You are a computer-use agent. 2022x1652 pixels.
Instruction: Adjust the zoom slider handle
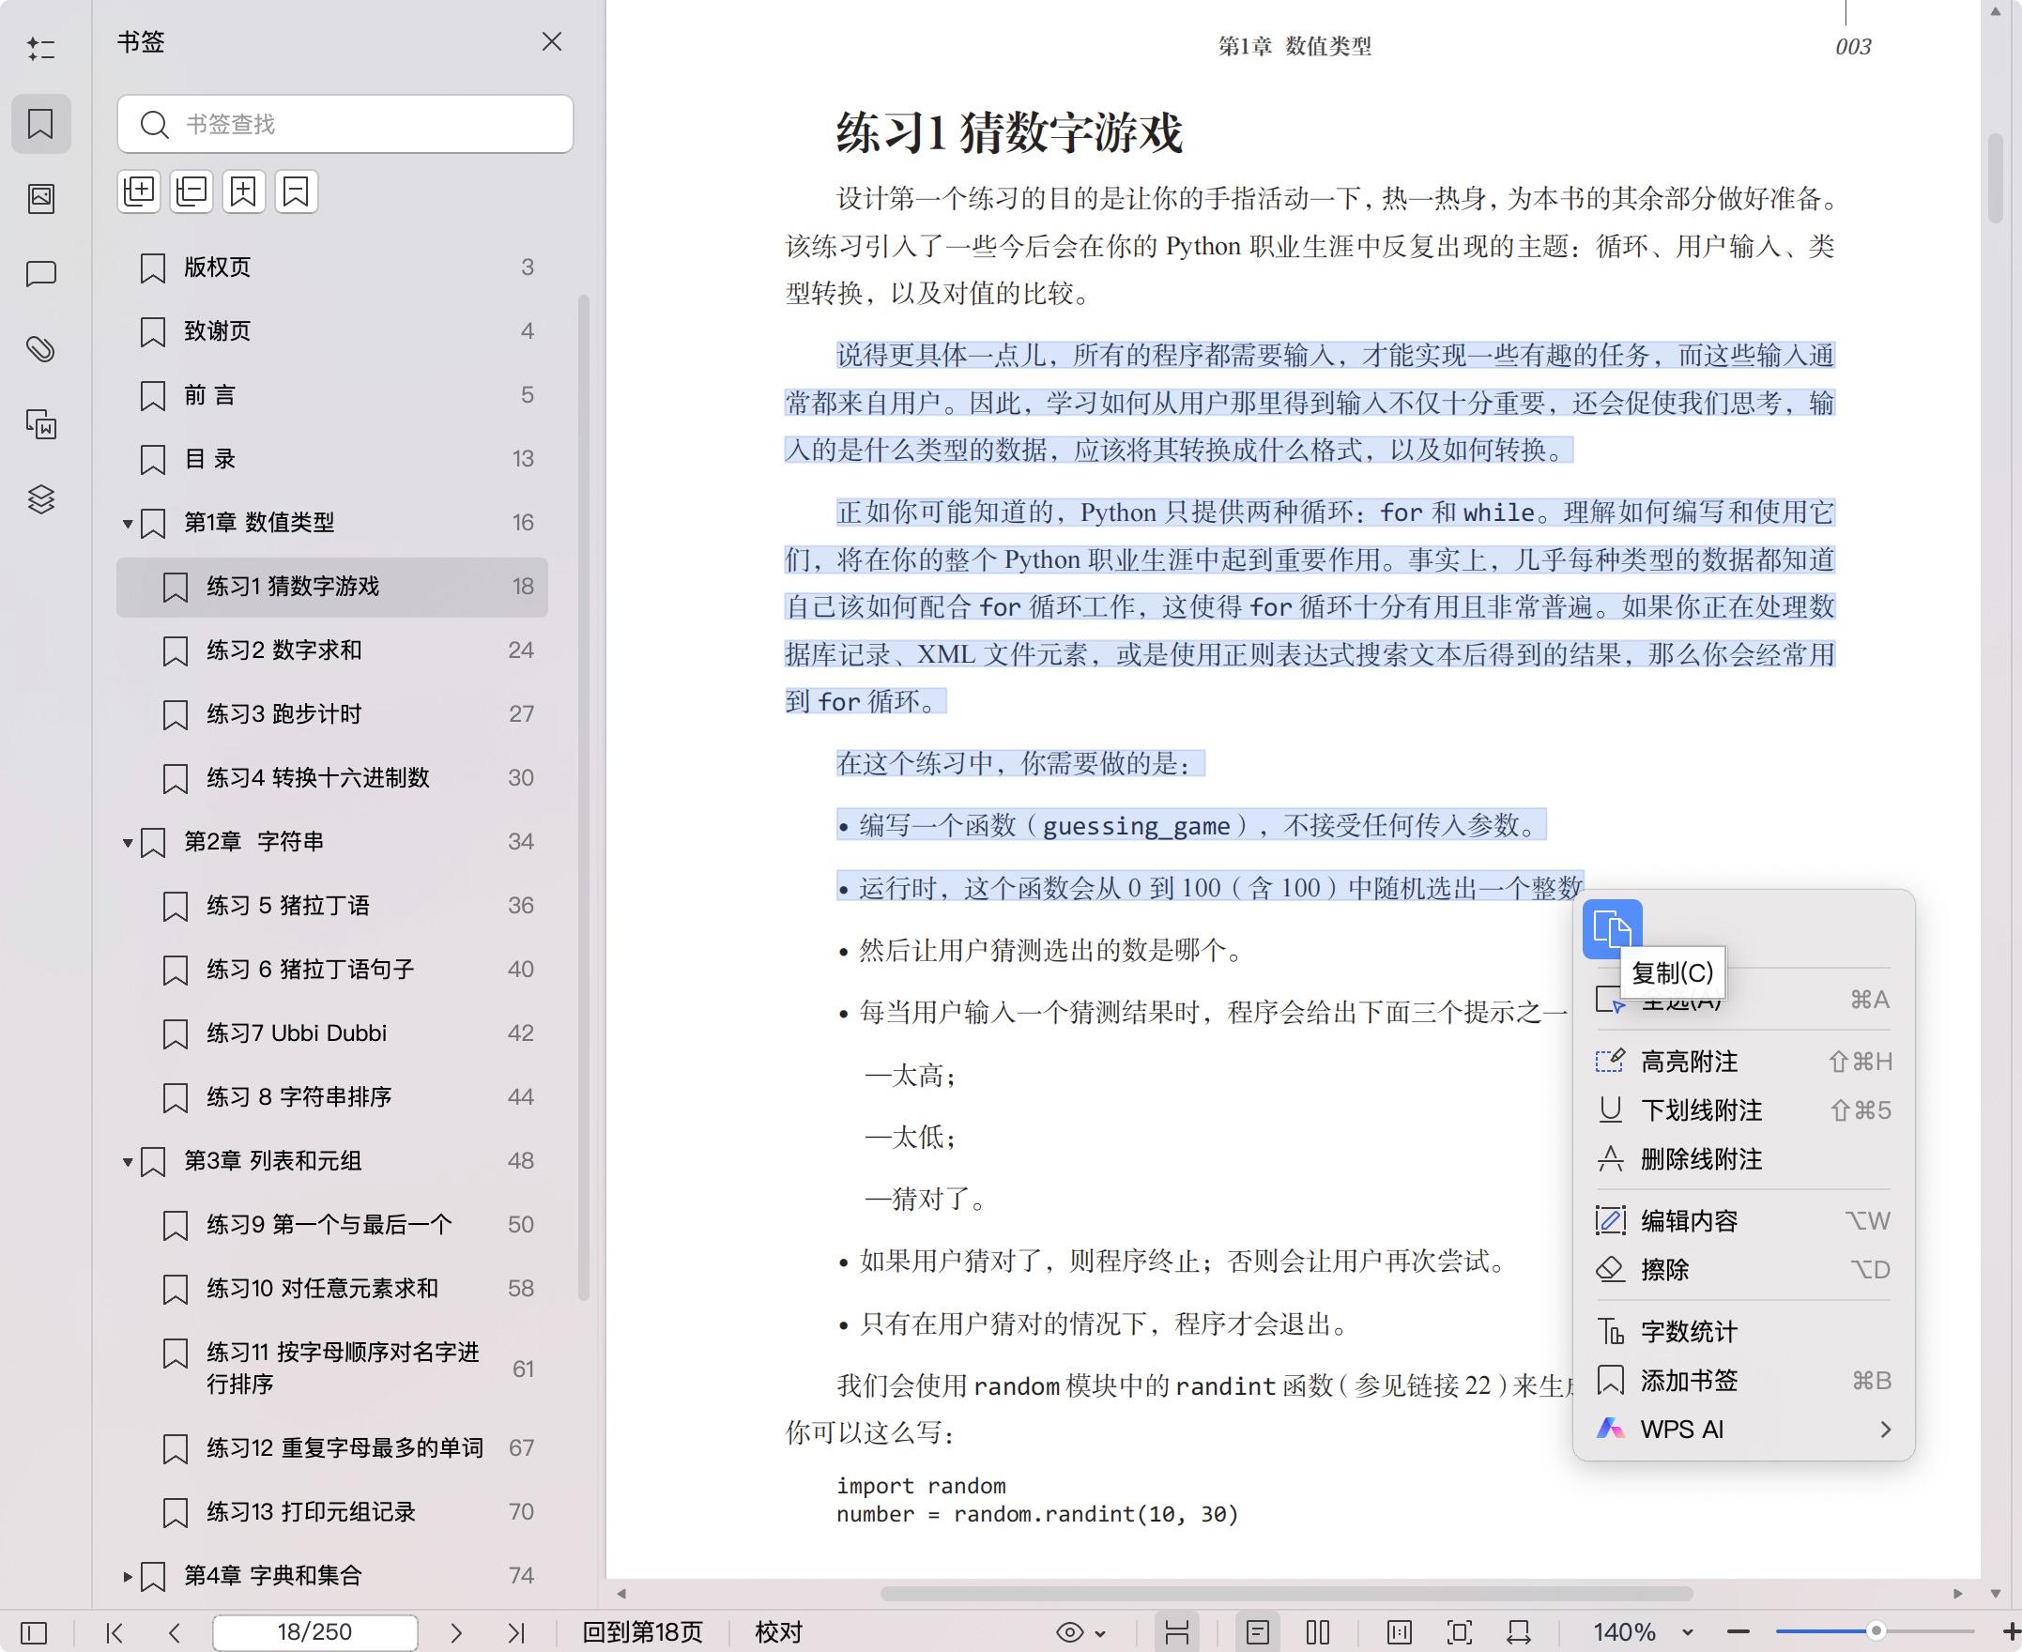point(1876,1631)
